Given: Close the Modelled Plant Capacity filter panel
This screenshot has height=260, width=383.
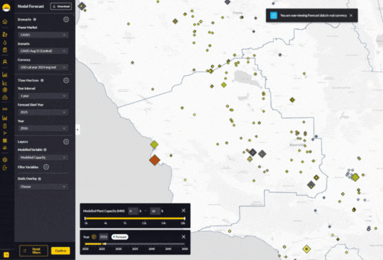Looking at the screenshot, I should (184, 210).
